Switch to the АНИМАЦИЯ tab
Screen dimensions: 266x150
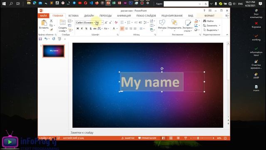coord(124,16)
